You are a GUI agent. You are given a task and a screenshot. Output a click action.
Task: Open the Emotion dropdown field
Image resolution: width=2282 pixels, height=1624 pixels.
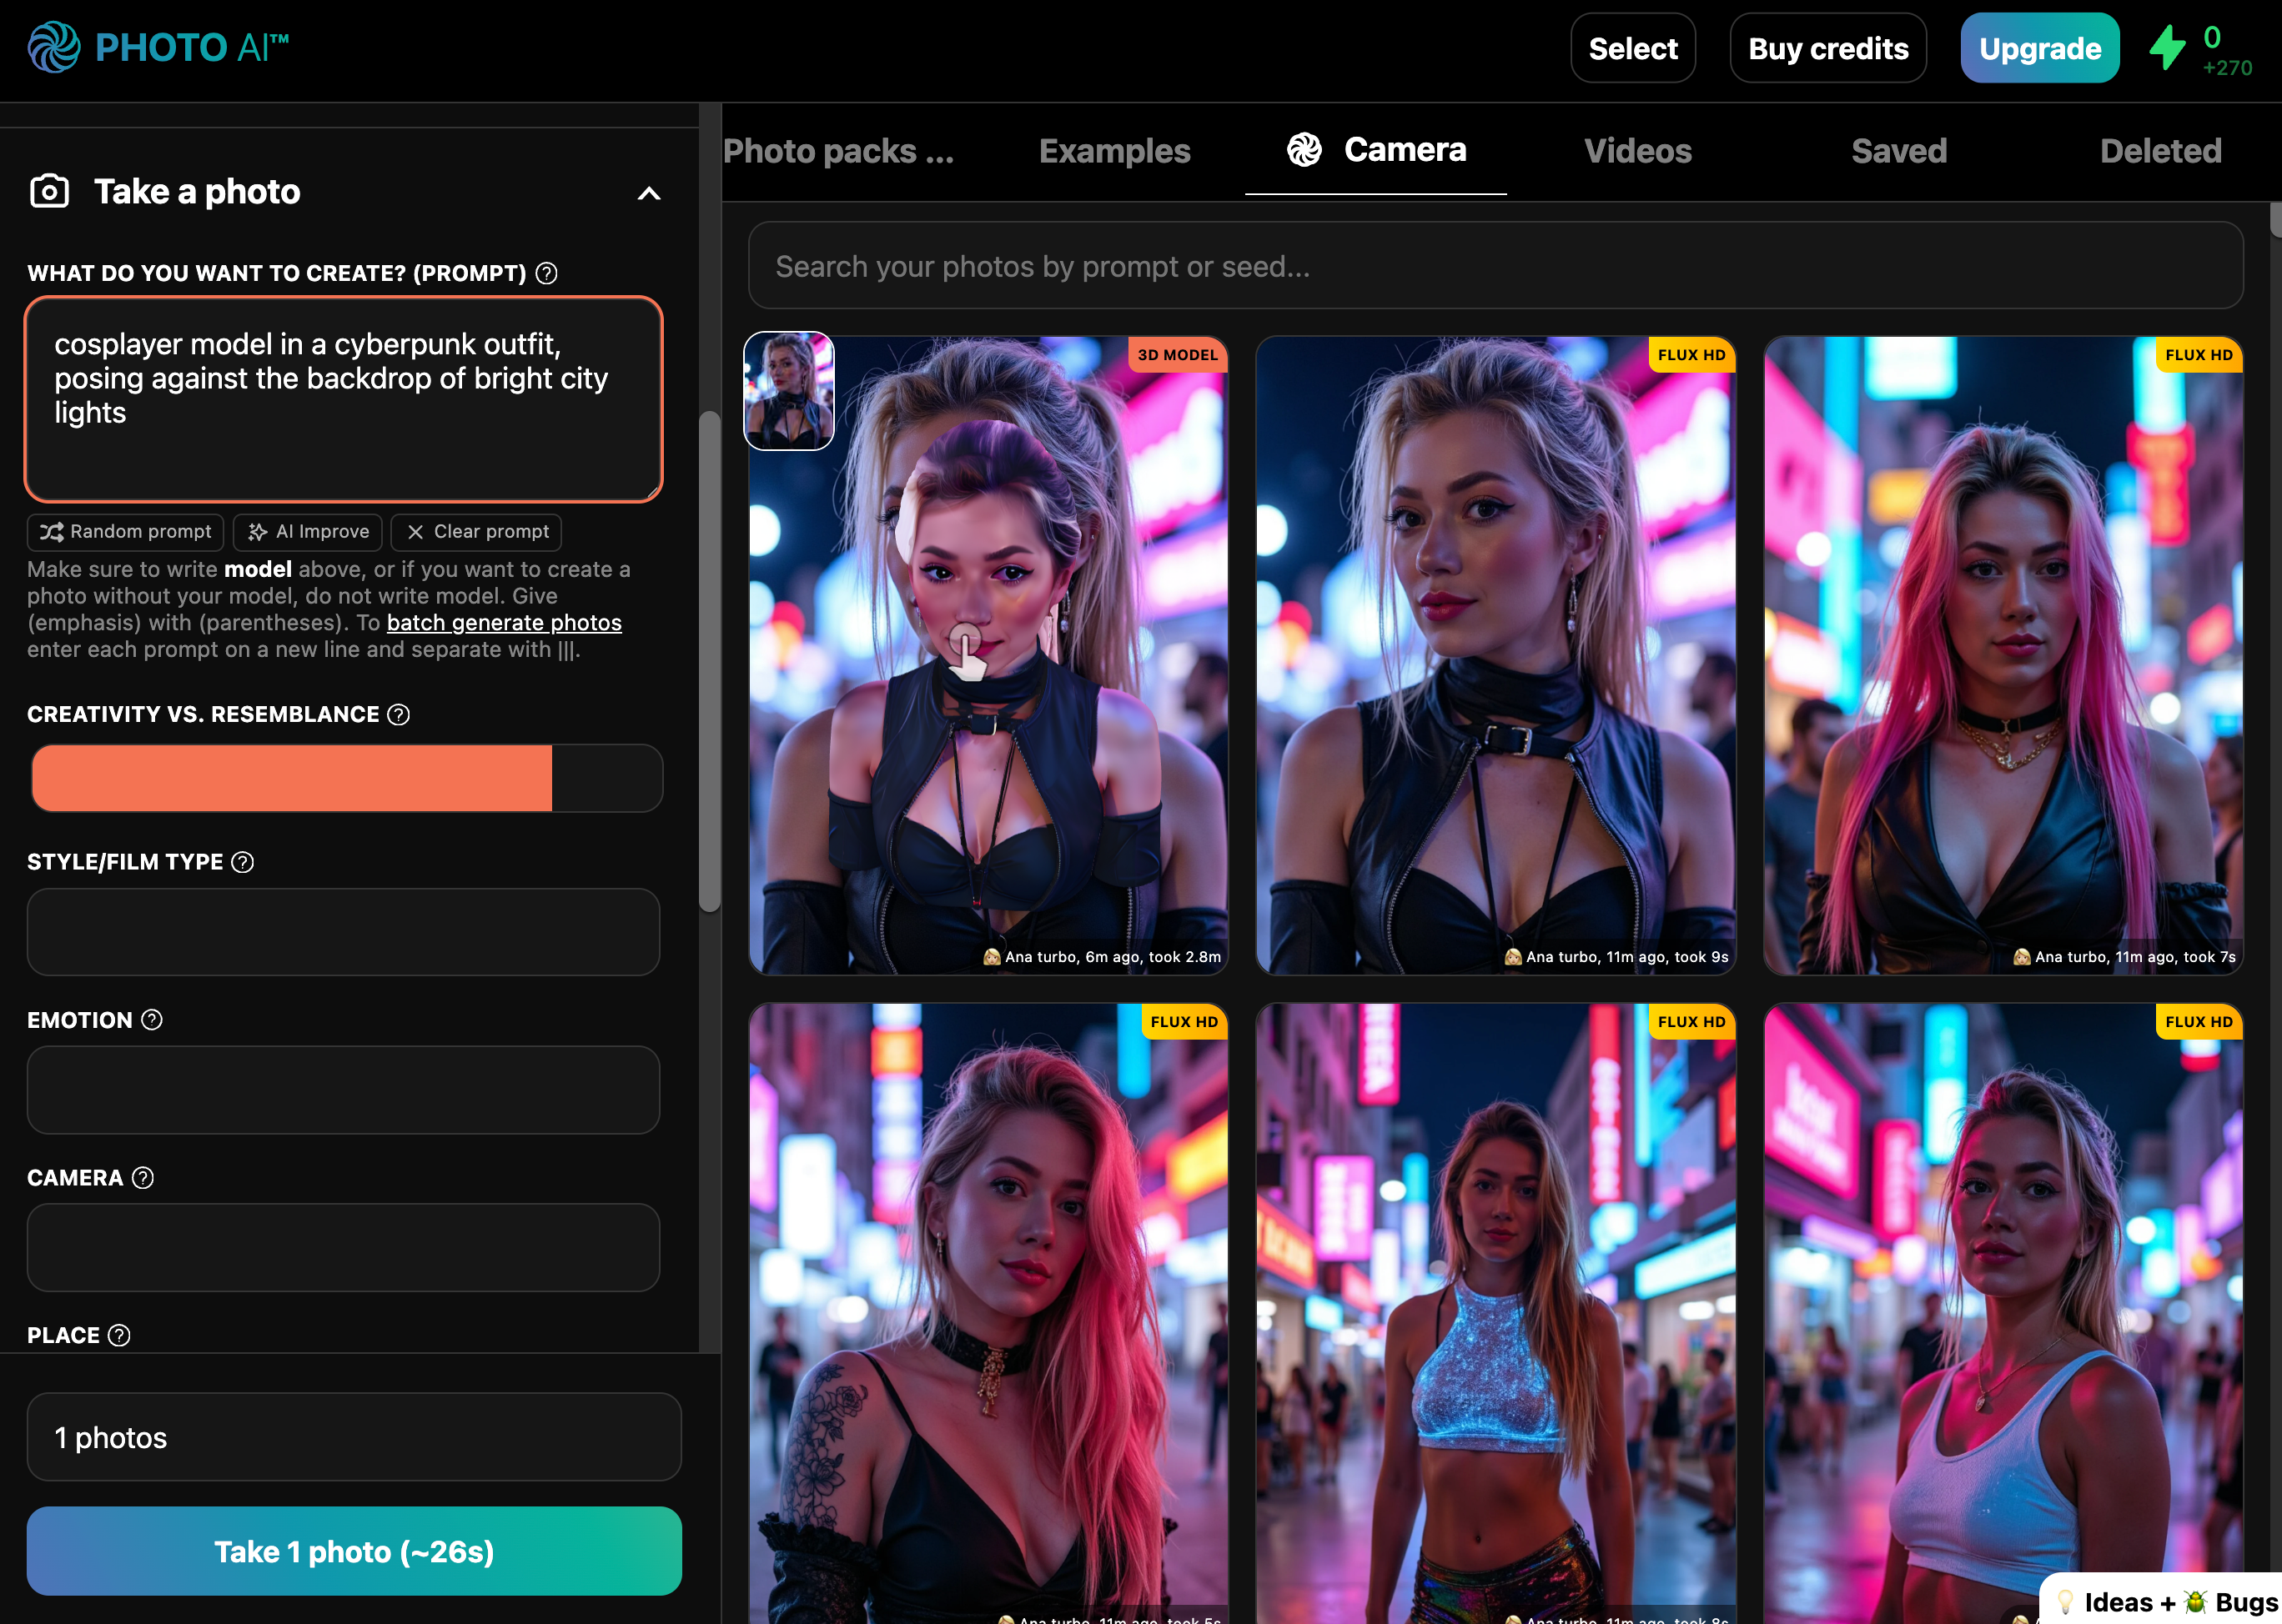tap(343, 1090)
